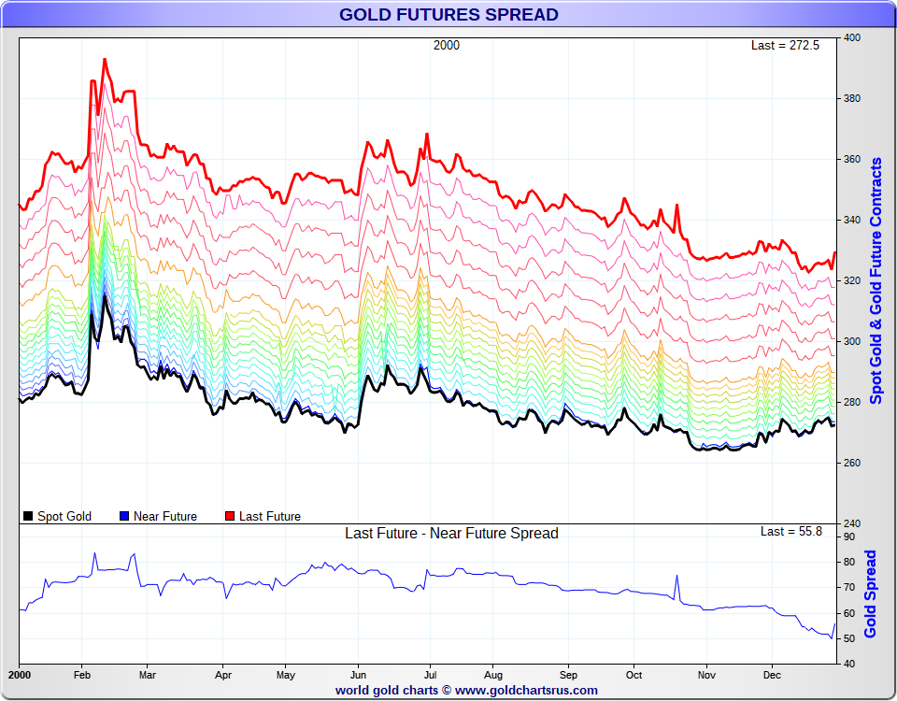Screen dimensions: 897x701
Task: Click the '320' price axis tick
Action: [x=852, y=280]
